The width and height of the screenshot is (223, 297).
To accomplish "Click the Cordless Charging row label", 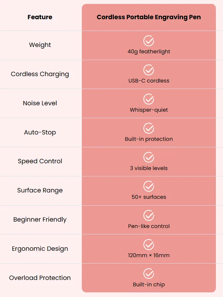I will pos(40,74).
